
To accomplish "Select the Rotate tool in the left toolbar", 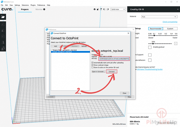I will click(3, 37).
